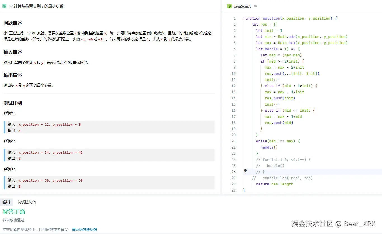Click the switch language arrows icon
The width and height of the screenshot is (382, 234).
pos(255,6)
